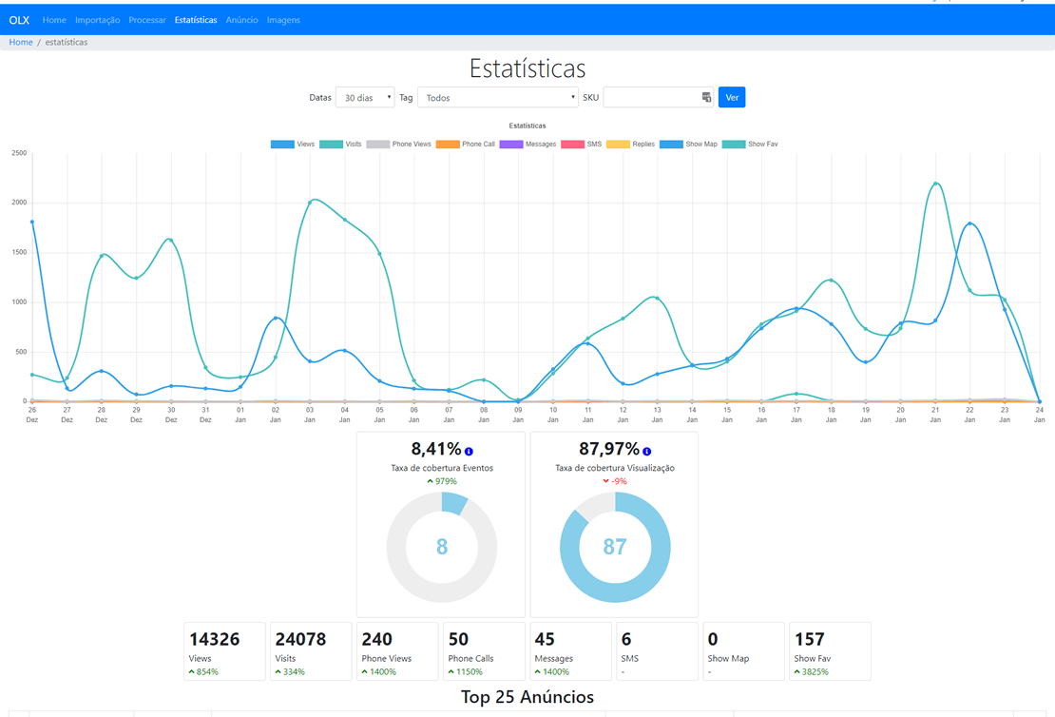
Task: Click red down arrow beside -9%
Action: click(x=605, y=481)
